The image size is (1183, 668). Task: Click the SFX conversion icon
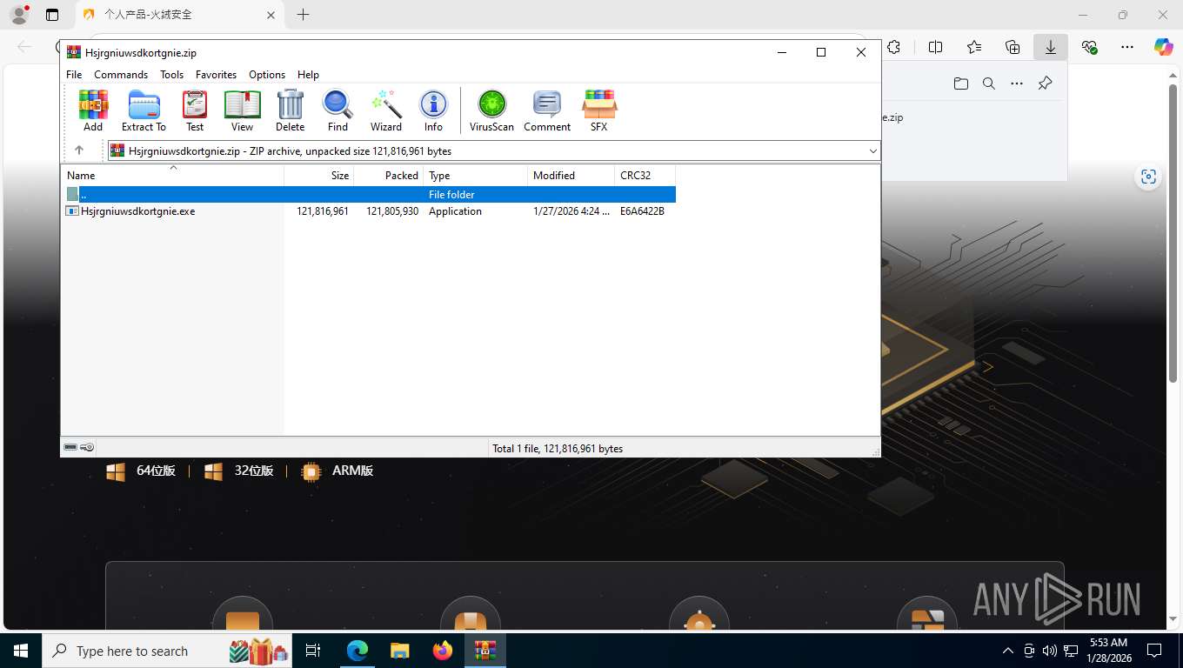pos(598,110)
